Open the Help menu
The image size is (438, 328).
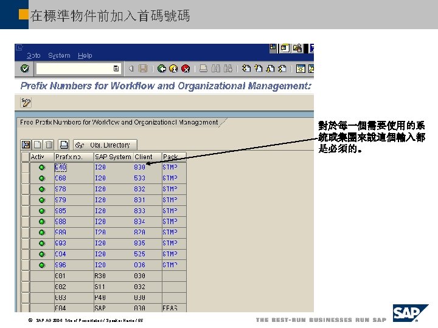85,55
